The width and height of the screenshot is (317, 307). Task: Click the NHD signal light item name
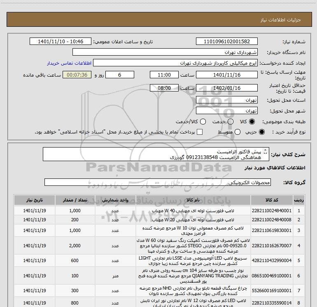point(193,291)
